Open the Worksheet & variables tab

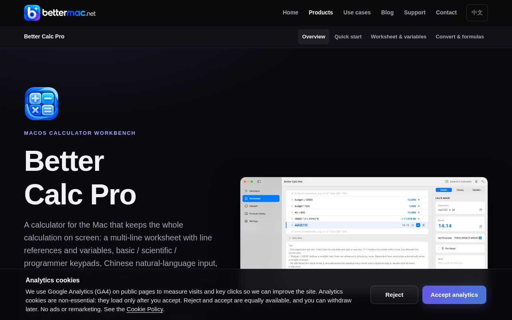398,37
